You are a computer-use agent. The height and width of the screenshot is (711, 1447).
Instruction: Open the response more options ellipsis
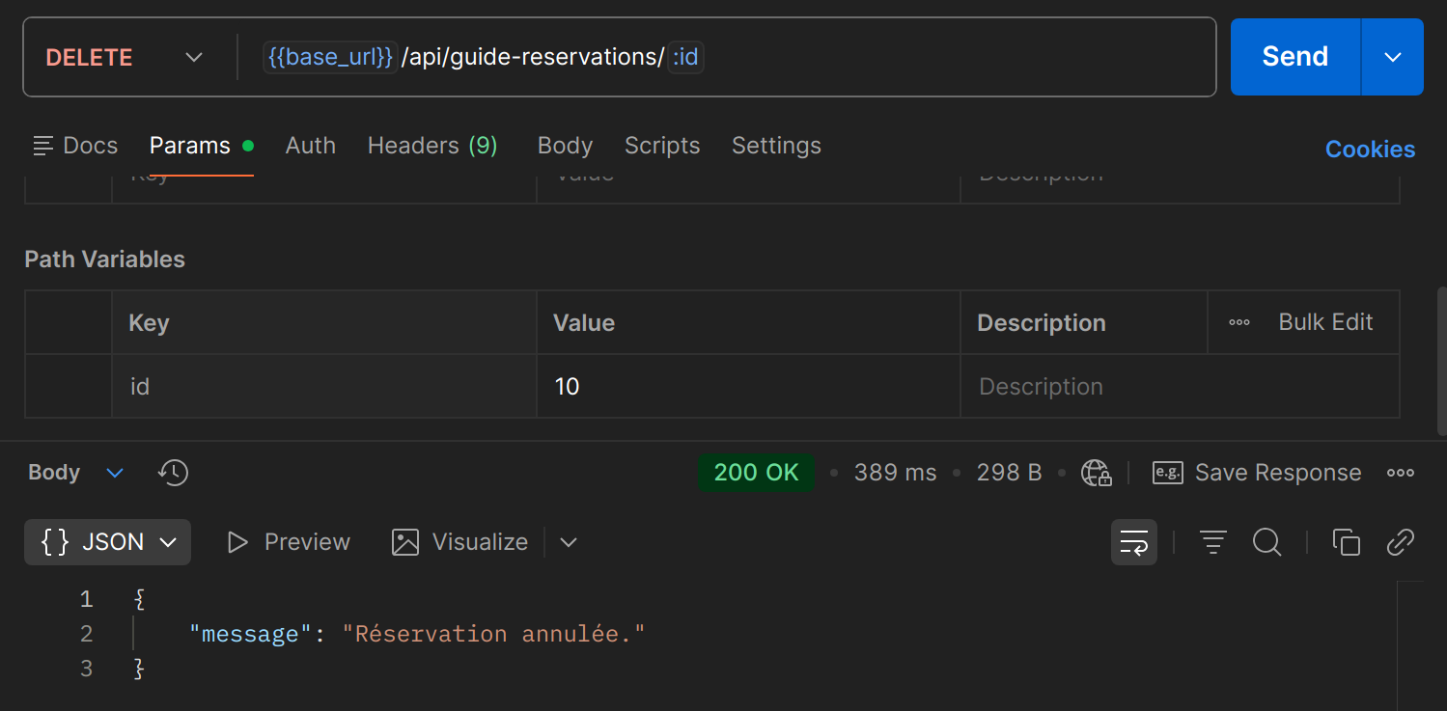[1400, 473]
